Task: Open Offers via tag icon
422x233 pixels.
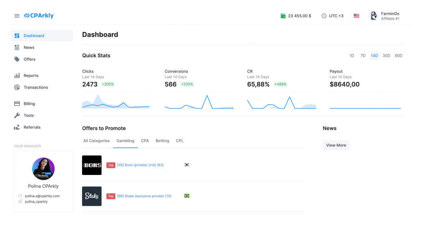Action: click(17, 59)
